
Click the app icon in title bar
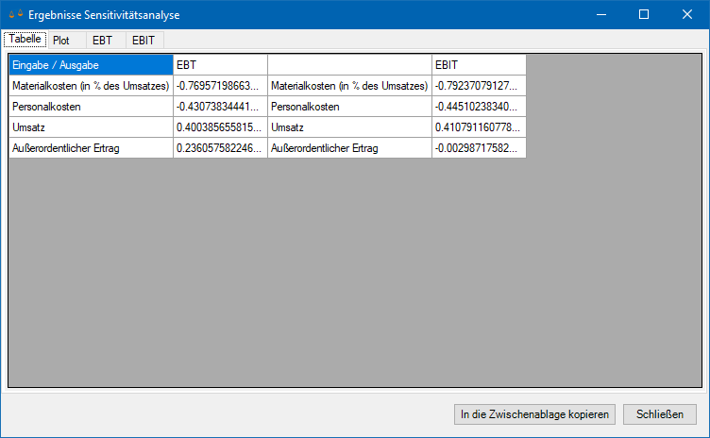click(x=16, y=14)
